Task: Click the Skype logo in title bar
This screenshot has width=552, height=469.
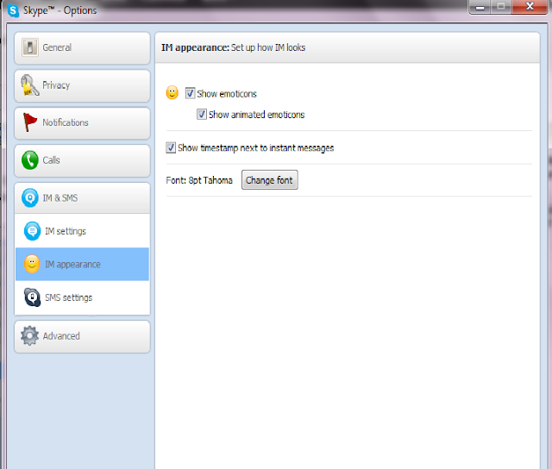Action: [x=13, y=10]
